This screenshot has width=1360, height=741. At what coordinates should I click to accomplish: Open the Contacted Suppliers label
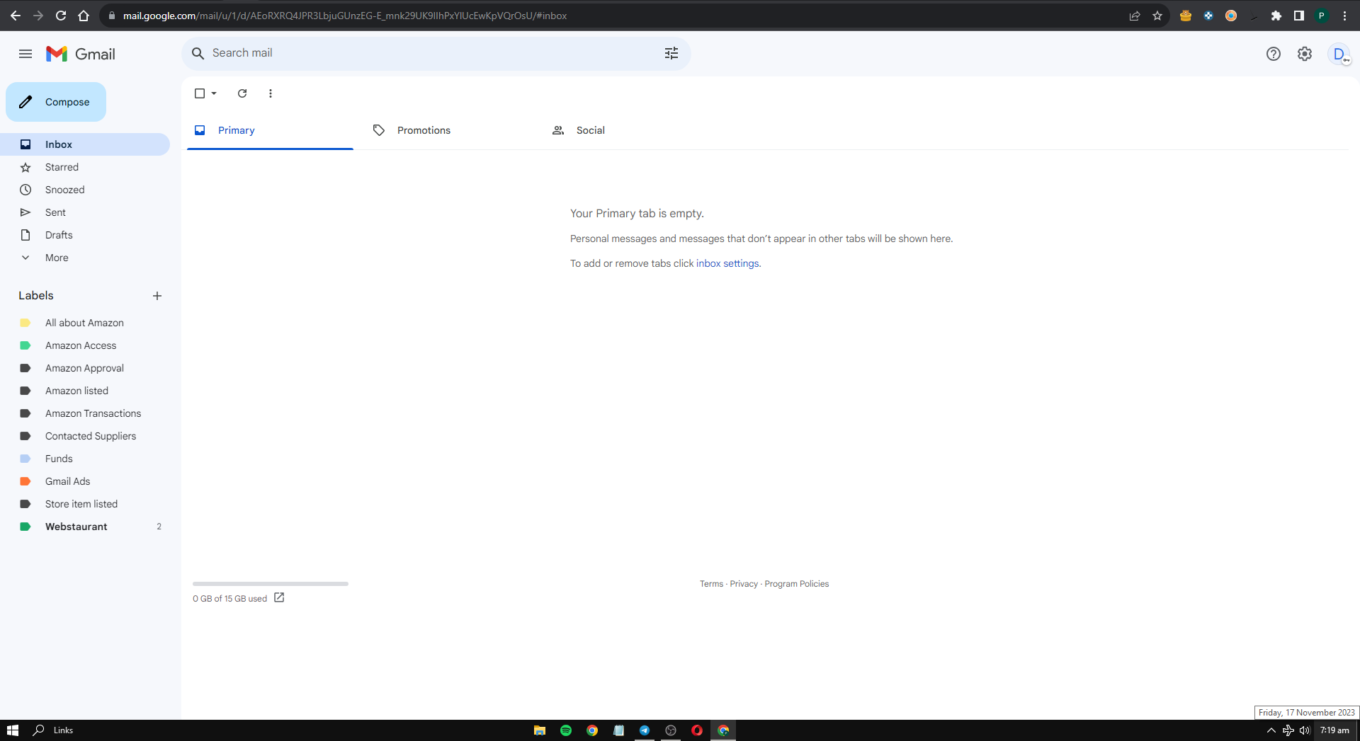pos(85,436)
